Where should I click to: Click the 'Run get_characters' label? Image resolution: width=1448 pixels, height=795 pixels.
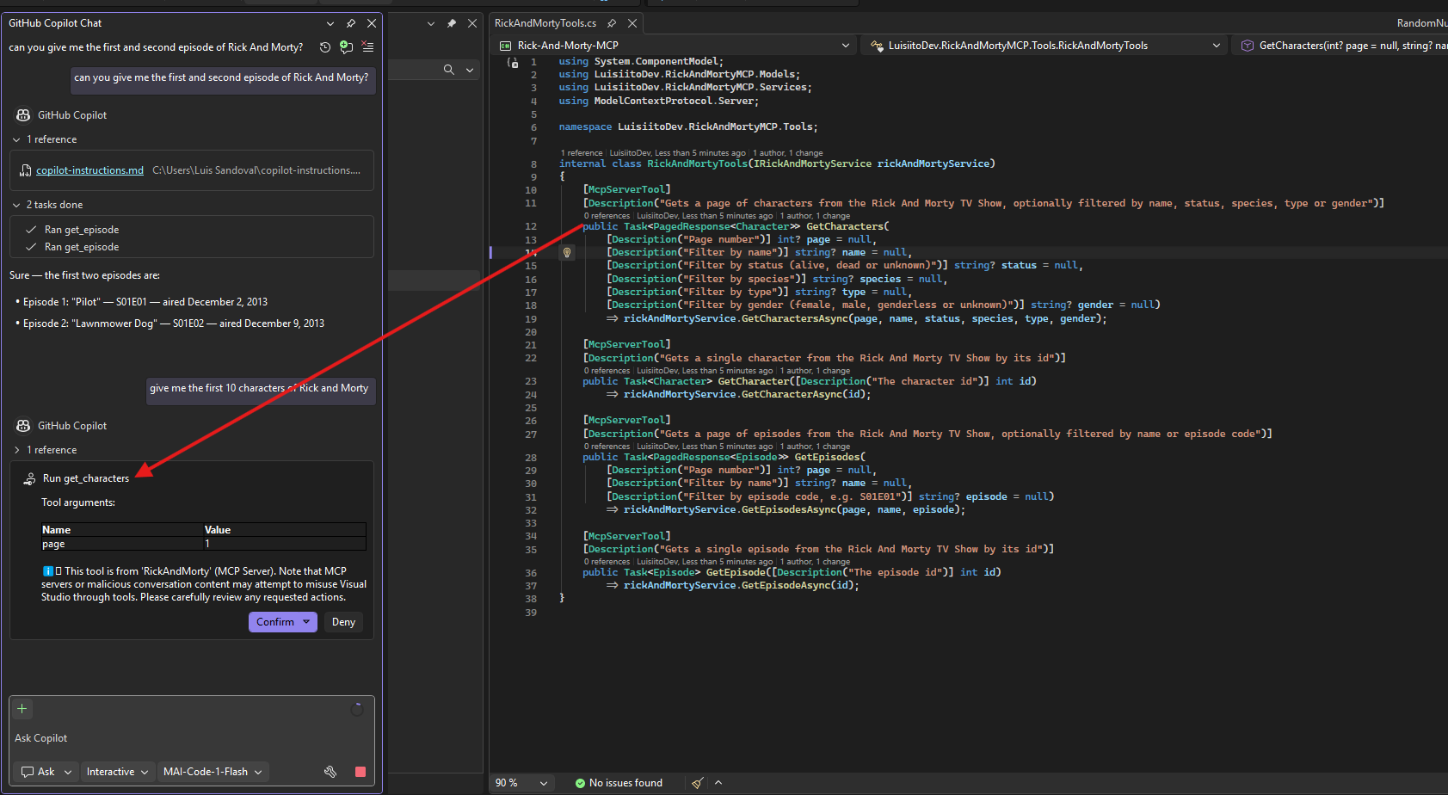[86, 478]
